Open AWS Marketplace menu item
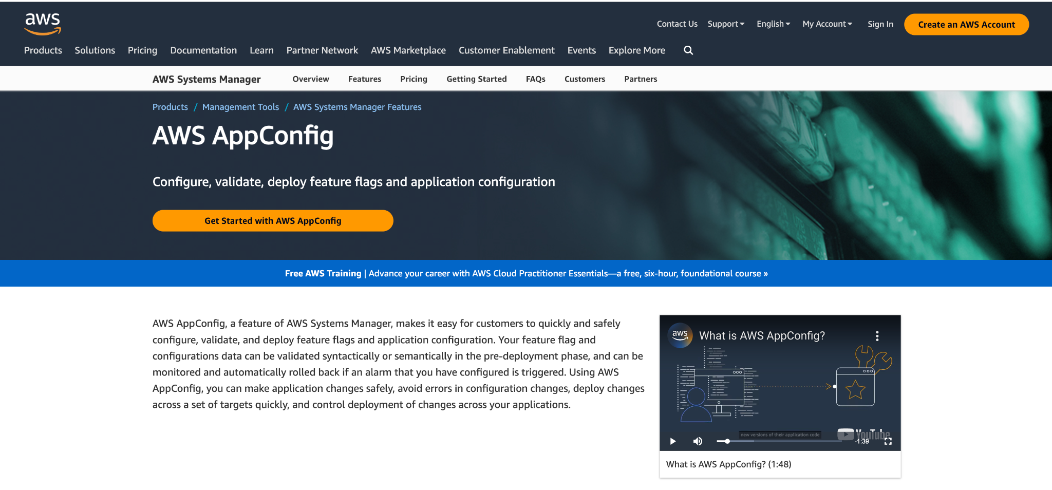This screenshot has width=1052, height=490. [408, 50]
